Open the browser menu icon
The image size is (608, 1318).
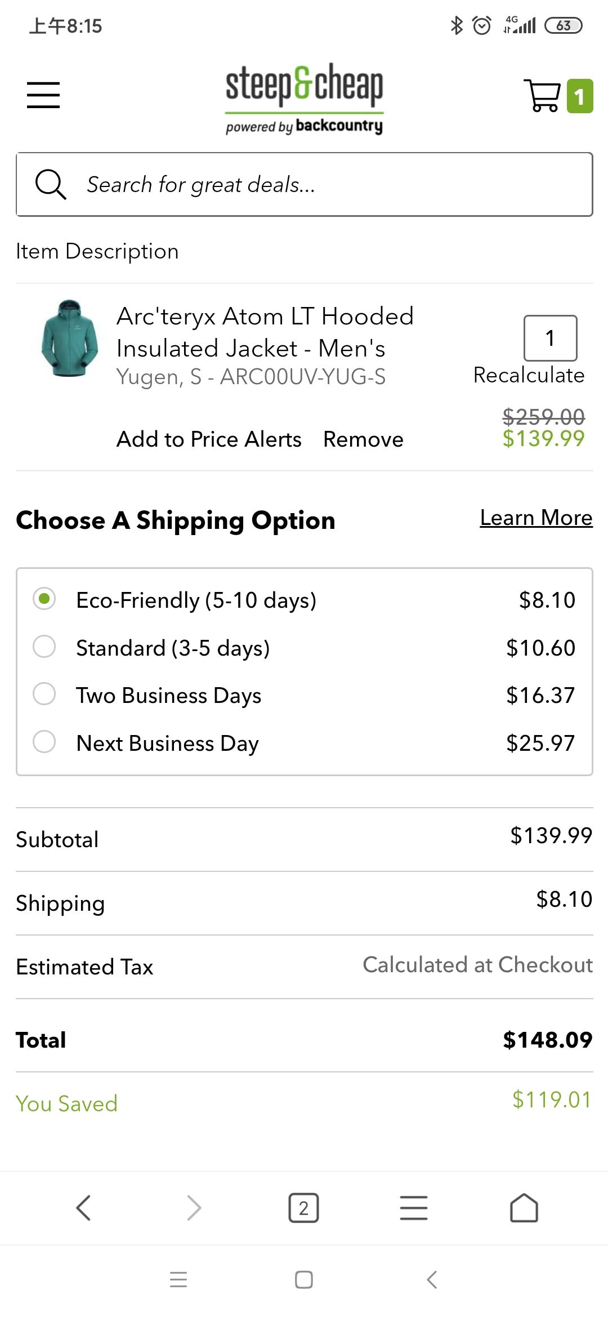click(414, 1208)
